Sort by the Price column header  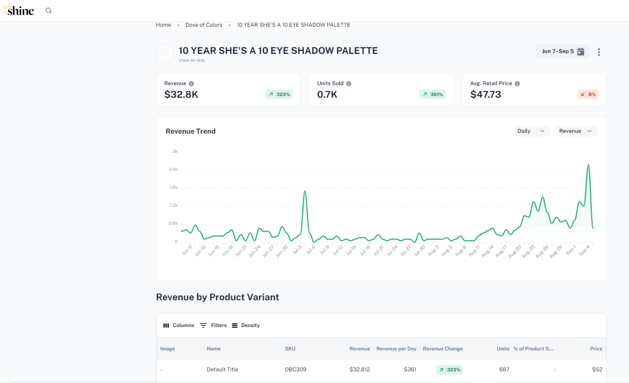(596, 349)
